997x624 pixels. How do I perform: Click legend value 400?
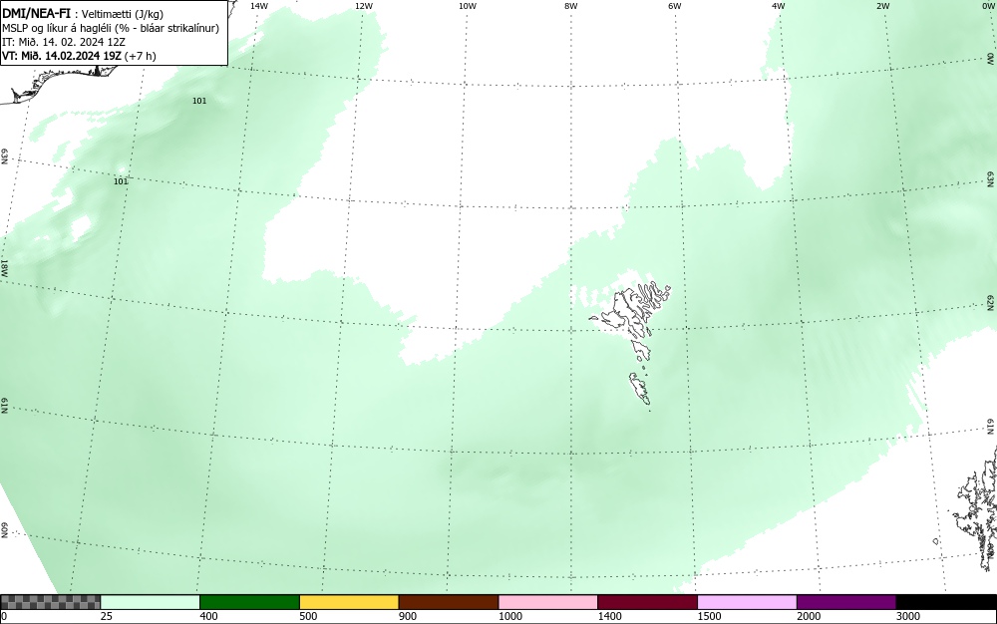point(208,616)
